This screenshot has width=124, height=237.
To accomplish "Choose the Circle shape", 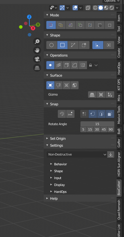I will [51, 45].
